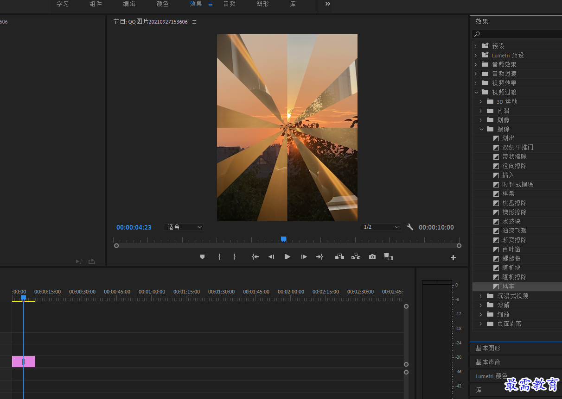Viewport: 562px width, 399px height.
Task: Click the blue program monitor playhead
Action: (x=283, y=239)
